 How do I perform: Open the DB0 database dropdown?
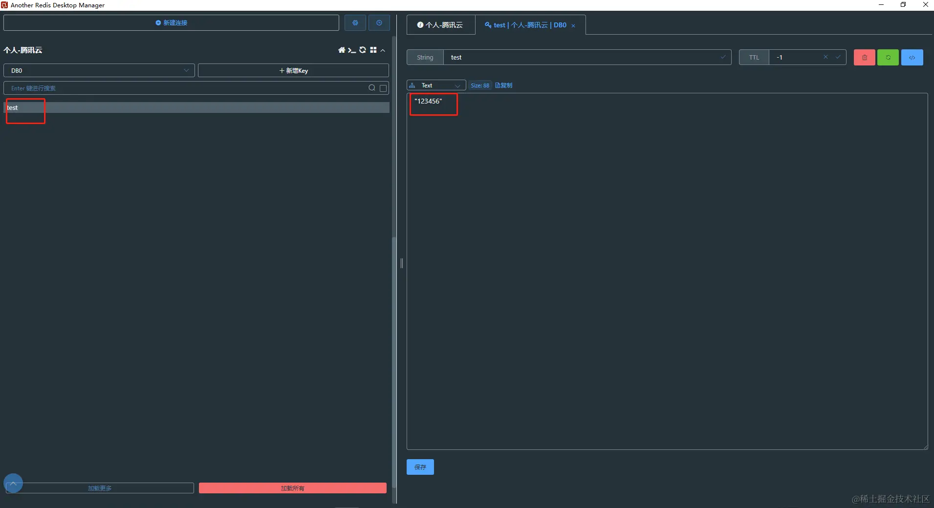[99, 70]
